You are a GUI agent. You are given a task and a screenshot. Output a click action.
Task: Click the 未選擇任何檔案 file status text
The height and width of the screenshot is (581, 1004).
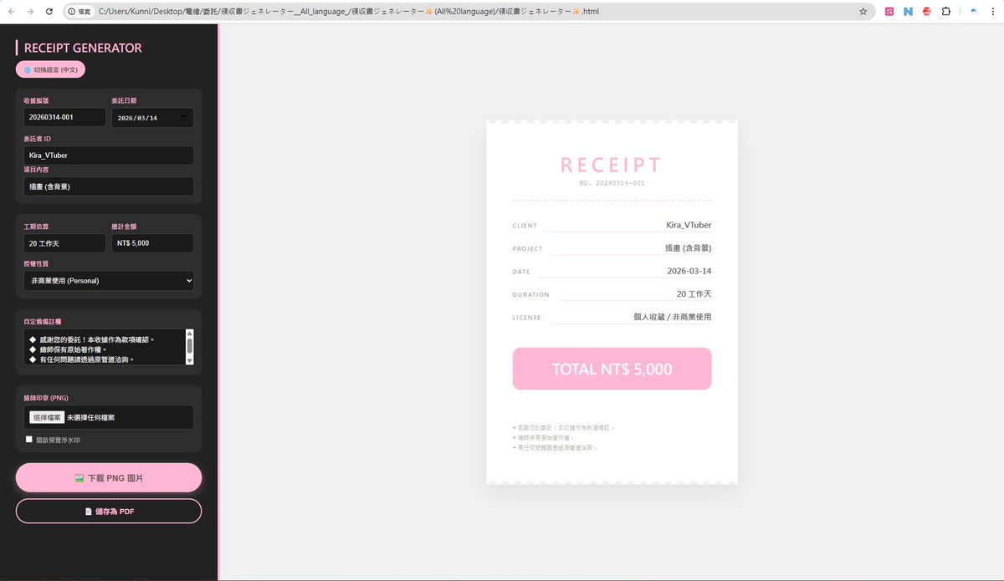(90, 417)
